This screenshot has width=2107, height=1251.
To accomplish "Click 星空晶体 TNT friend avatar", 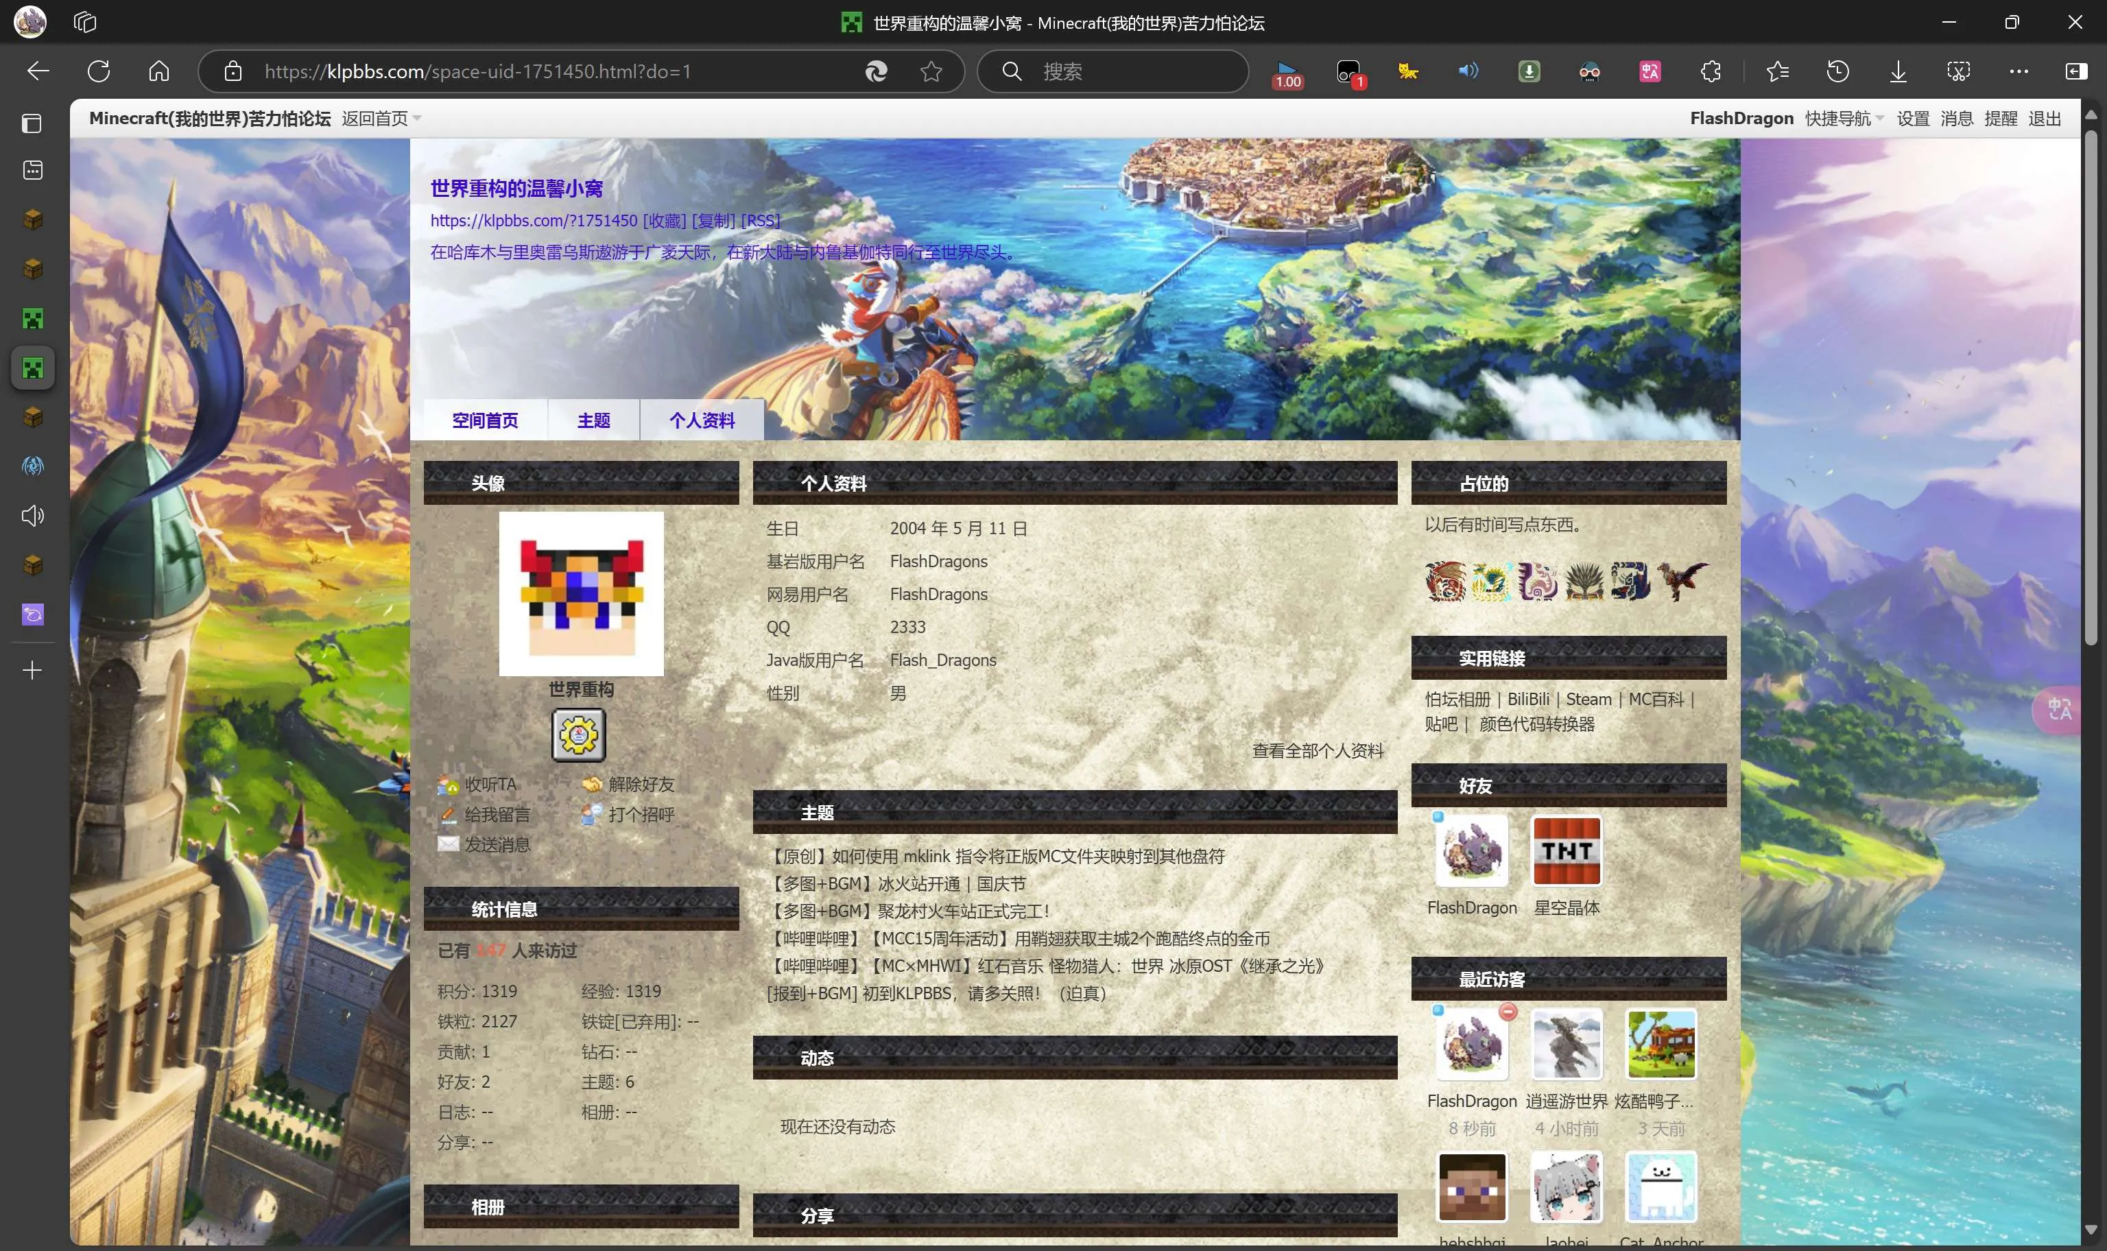I will click(1566, 850).
